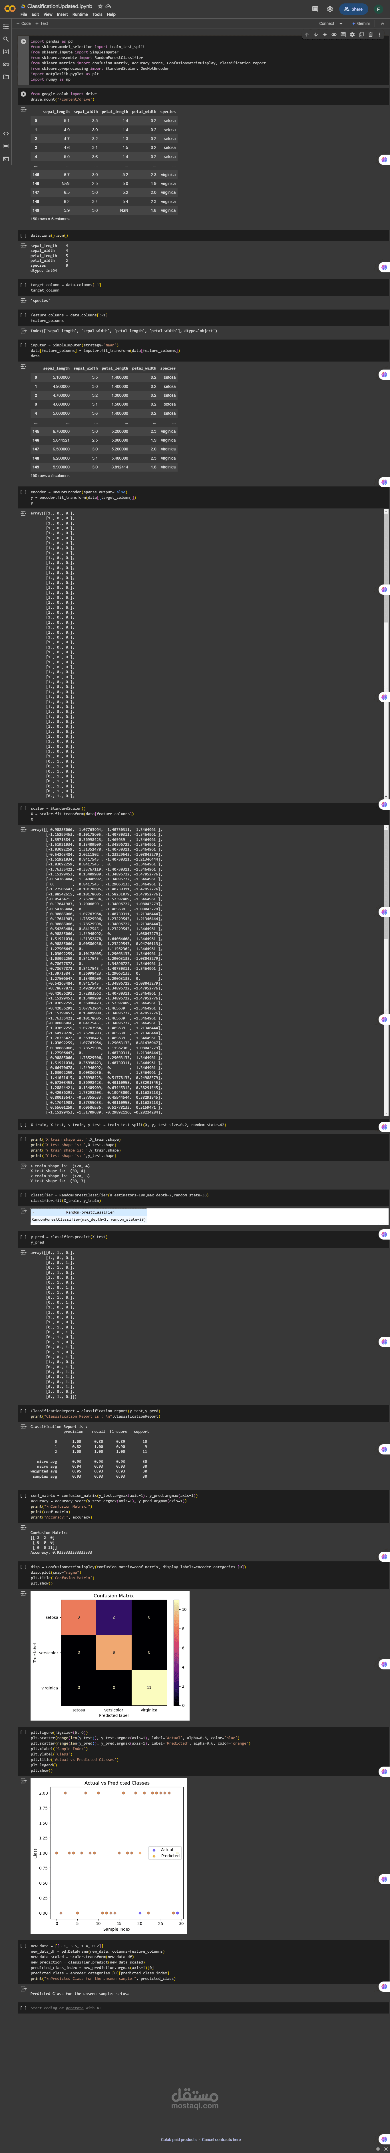The width and height of the screenshot is (390, 2153).
Task: Expand the Connect options dropdown arrow
Action: point(341,23)
